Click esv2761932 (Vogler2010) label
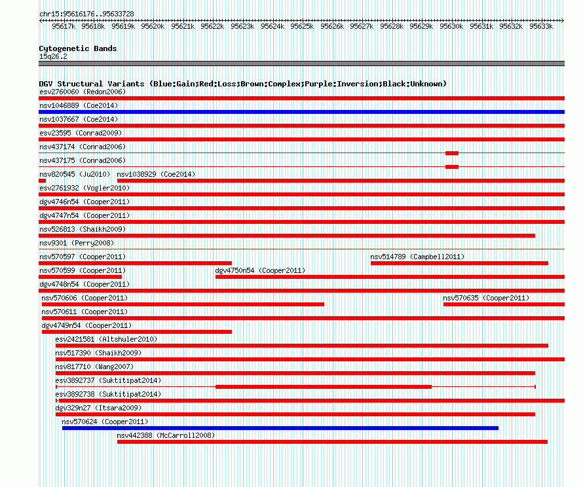 [x=85, y=188]
